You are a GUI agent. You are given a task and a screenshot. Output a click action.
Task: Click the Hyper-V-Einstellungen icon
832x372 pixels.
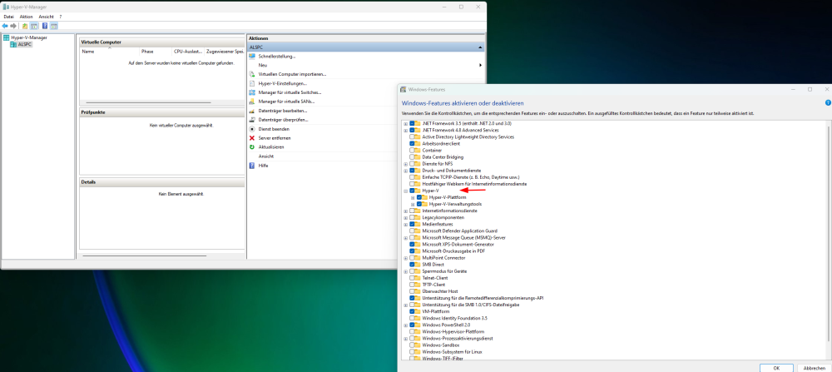(253, 83)
